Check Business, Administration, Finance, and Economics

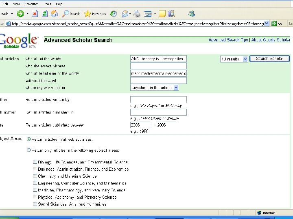(35, 169)
